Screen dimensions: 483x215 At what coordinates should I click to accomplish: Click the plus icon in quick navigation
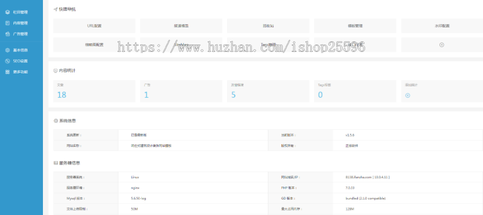click(x=442, y=45)
